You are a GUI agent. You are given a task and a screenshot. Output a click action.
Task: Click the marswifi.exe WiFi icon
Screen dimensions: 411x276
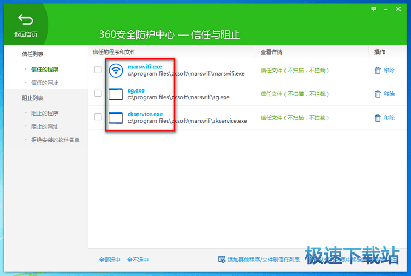(116, 71)
